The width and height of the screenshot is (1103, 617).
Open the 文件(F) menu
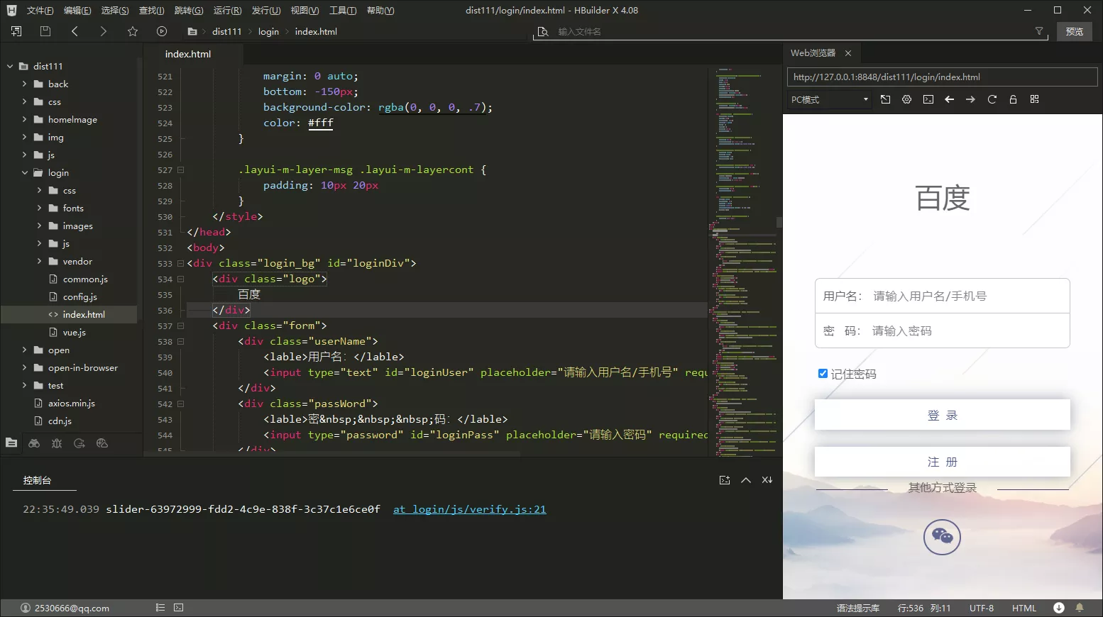(40, 11)
